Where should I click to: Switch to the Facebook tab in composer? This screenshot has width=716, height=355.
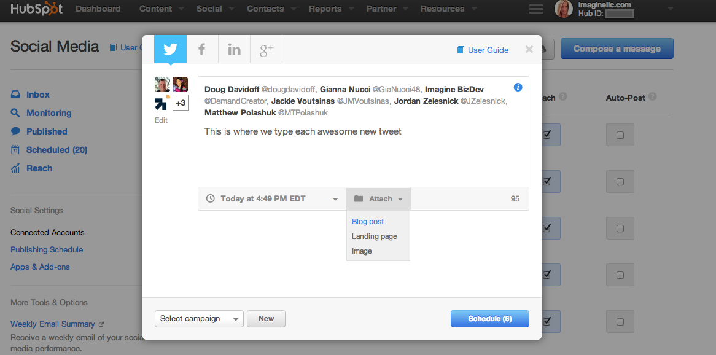point(202,49)
